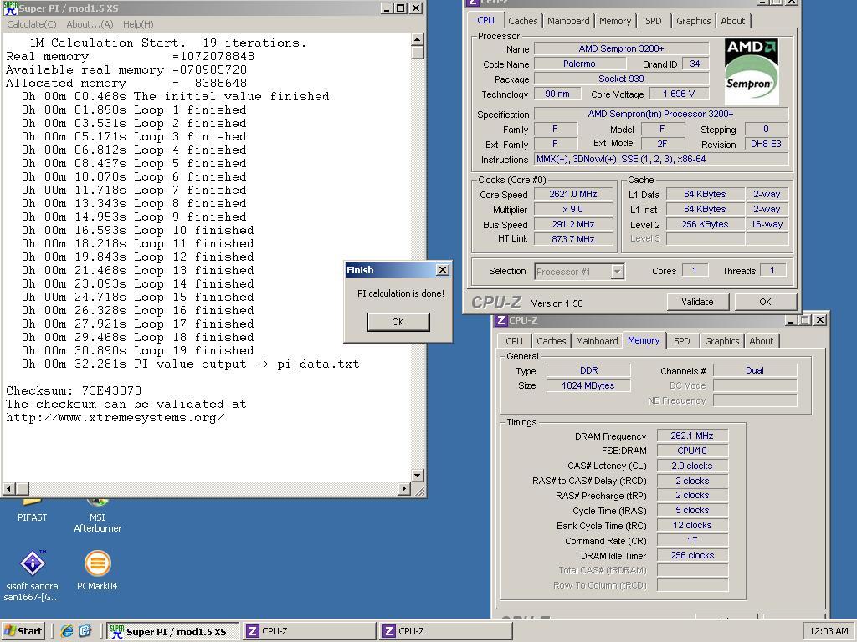This screenshot has height=642, width=857.
Task: Click the DRAM Idle Timer 256 clocks value
Action: 692,555
